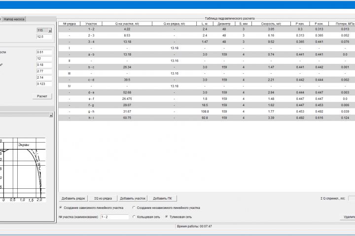Click Q value 26.34 in row b - c
Image resolution: width=355 pixels, height=236 pixels.
click(x=127, y=67)
